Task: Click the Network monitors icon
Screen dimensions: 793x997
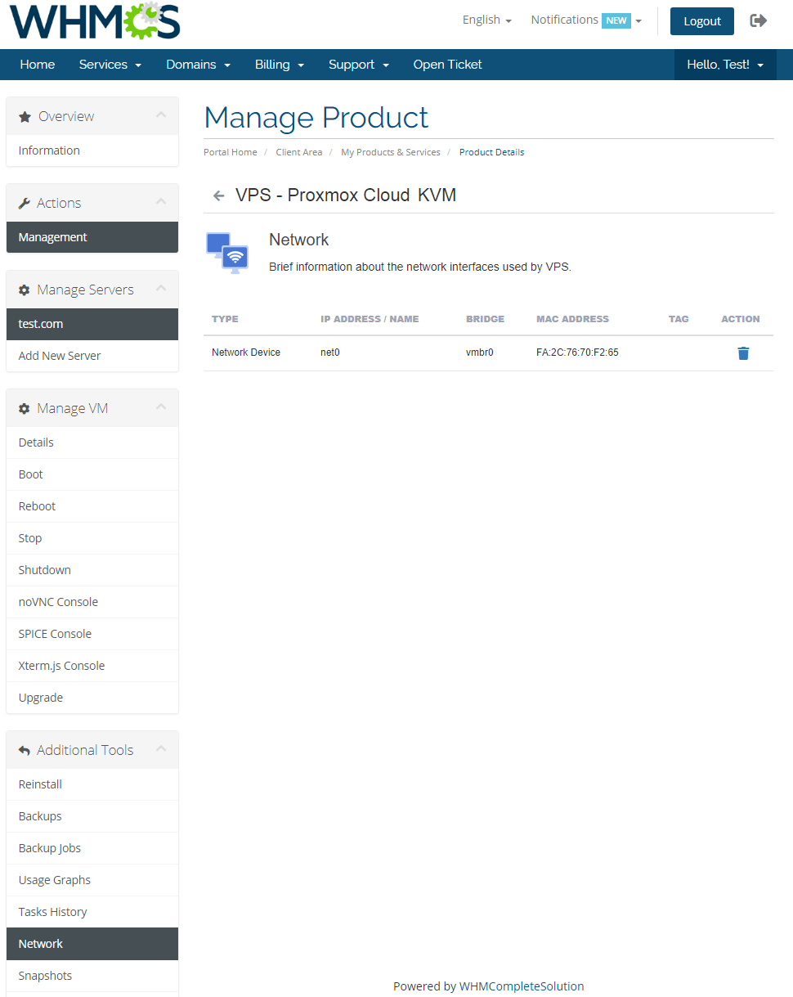Action: tap(227, 253)
